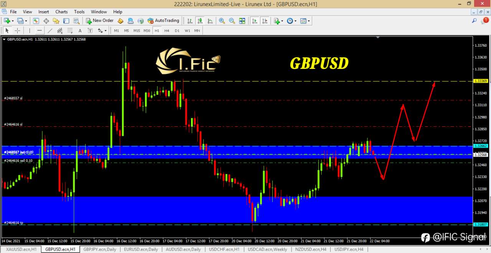This screenshot has width=491, height=253.
Task: Tile chart windows icon
Action: click(x=242, y=21)
